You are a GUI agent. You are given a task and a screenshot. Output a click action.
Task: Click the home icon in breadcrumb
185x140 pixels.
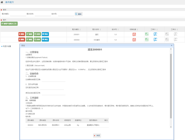tap(2, 2)
